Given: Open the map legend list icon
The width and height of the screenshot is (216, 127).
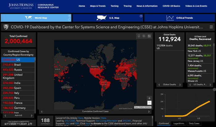Looking at the screenshot, I should click(x=144, y=36).
